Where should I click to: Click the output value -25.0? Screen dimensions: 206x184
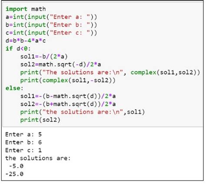tap(14, 174)
